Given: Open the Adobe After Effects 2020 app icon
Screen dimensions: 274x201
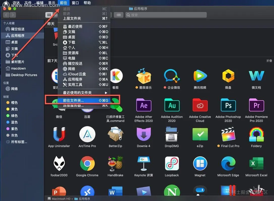Looking at the screenshot, I should coord(144,105).
